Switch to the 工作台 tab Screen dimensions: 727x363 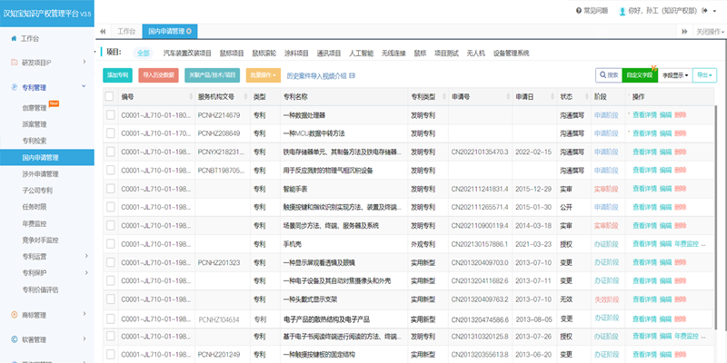click(x=129, y=32)
